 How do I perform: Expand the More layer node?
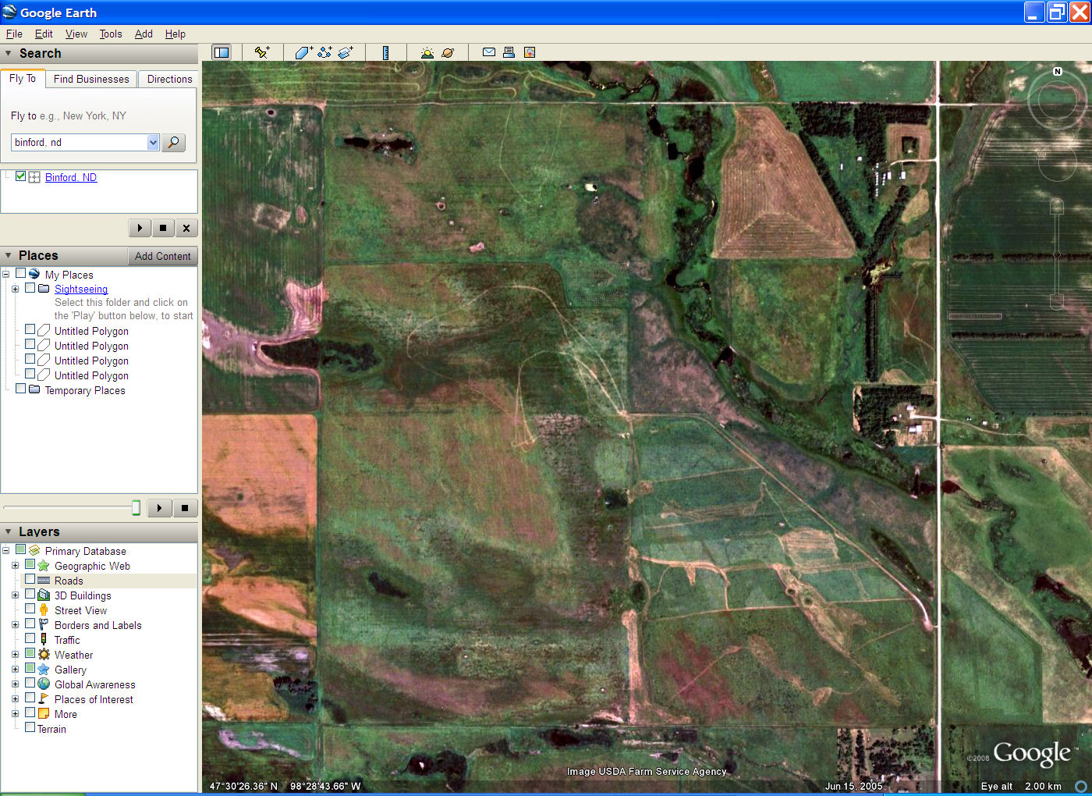tap(15, 714)
